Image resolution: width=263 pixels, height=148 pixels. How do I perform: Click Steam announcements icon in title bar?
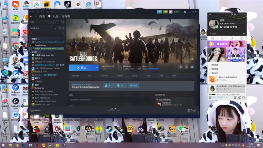[159, 12]
